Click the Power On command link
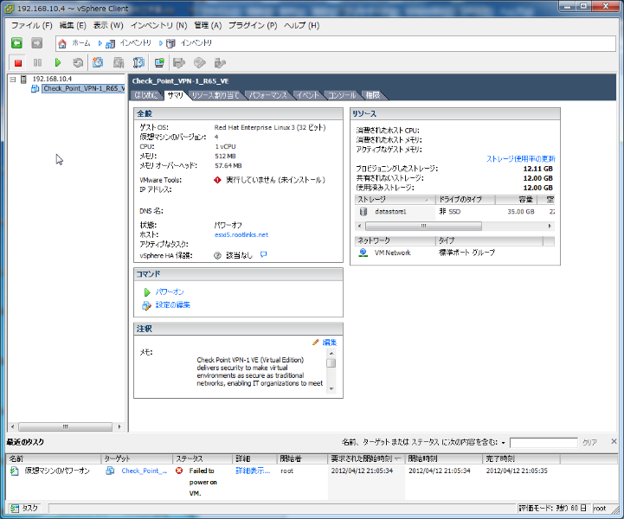624x519 pixels. 170,292
